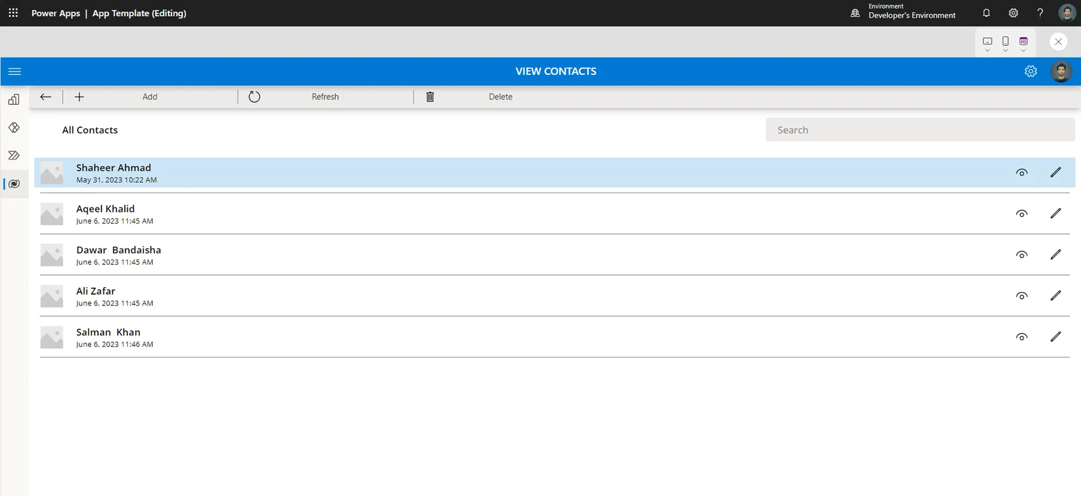Toggle the hamburger navigation menu
The height and width of the screenshot is (496, 1081).
pyautogui.click(x=14, y=71)
